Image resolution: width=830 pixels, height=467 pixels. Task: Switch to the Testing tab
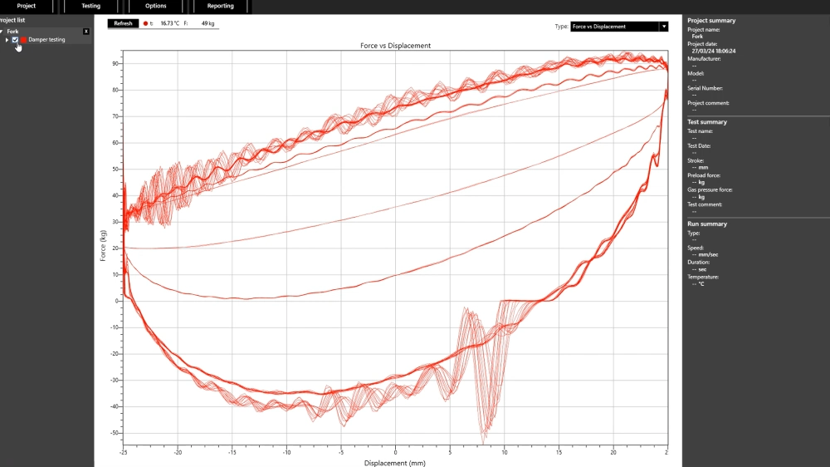[90, 6]
